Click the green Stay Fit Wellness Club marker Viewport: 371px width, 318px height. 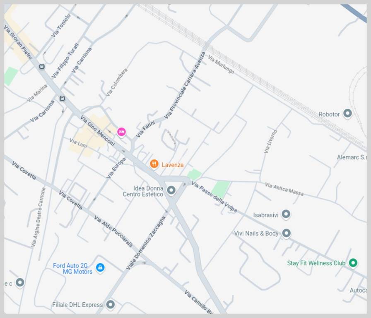click(353, 263)
